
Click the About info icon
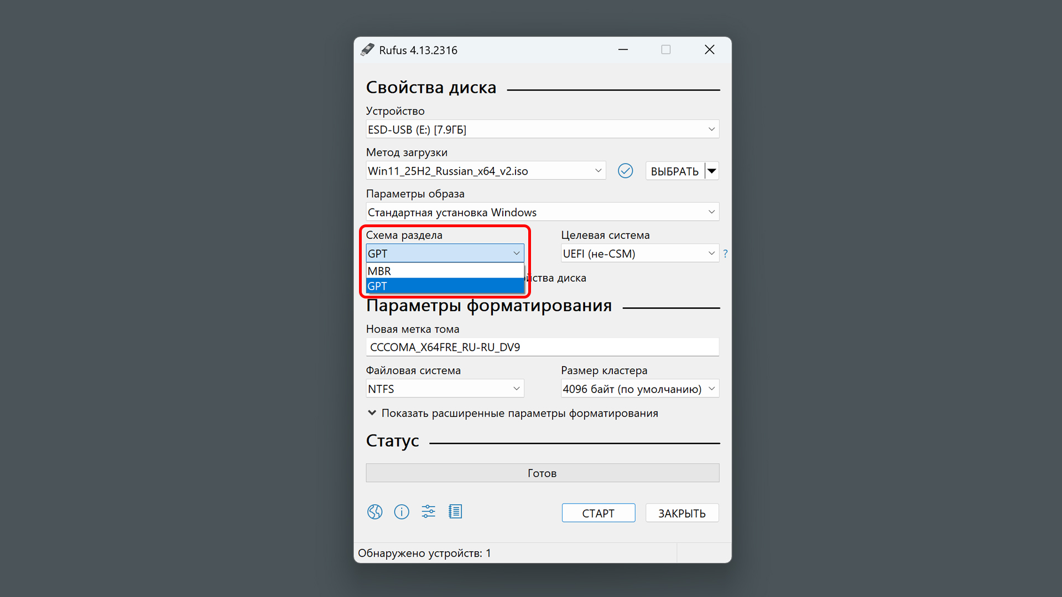click(402, 512)
